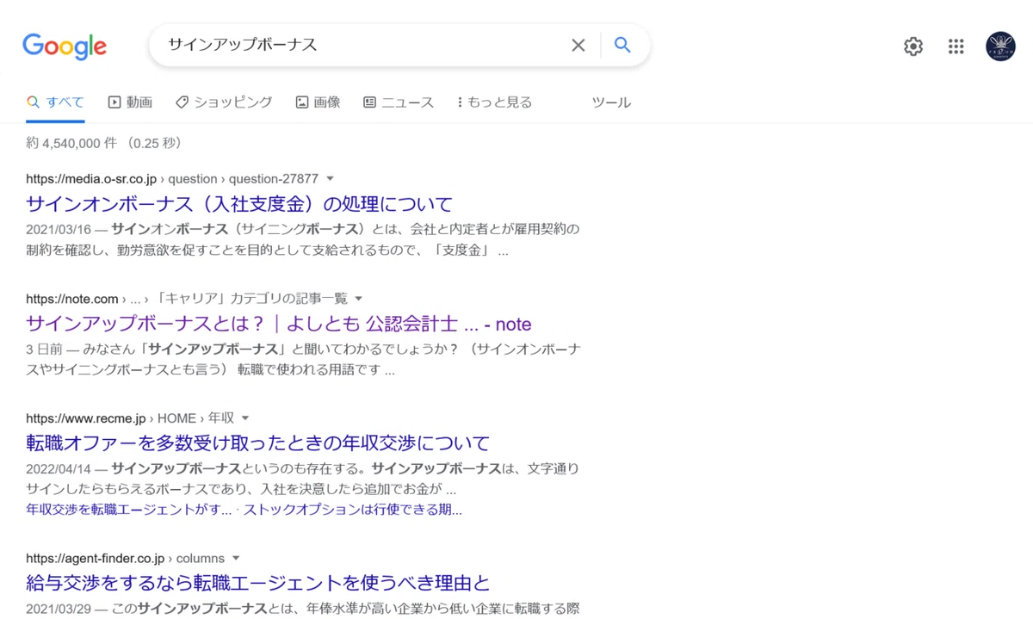This screenshot has height=619, width=1033.
Task: Open sitelink 年収交渉を転職エージェントがす...
Action: tap(128, 510)
